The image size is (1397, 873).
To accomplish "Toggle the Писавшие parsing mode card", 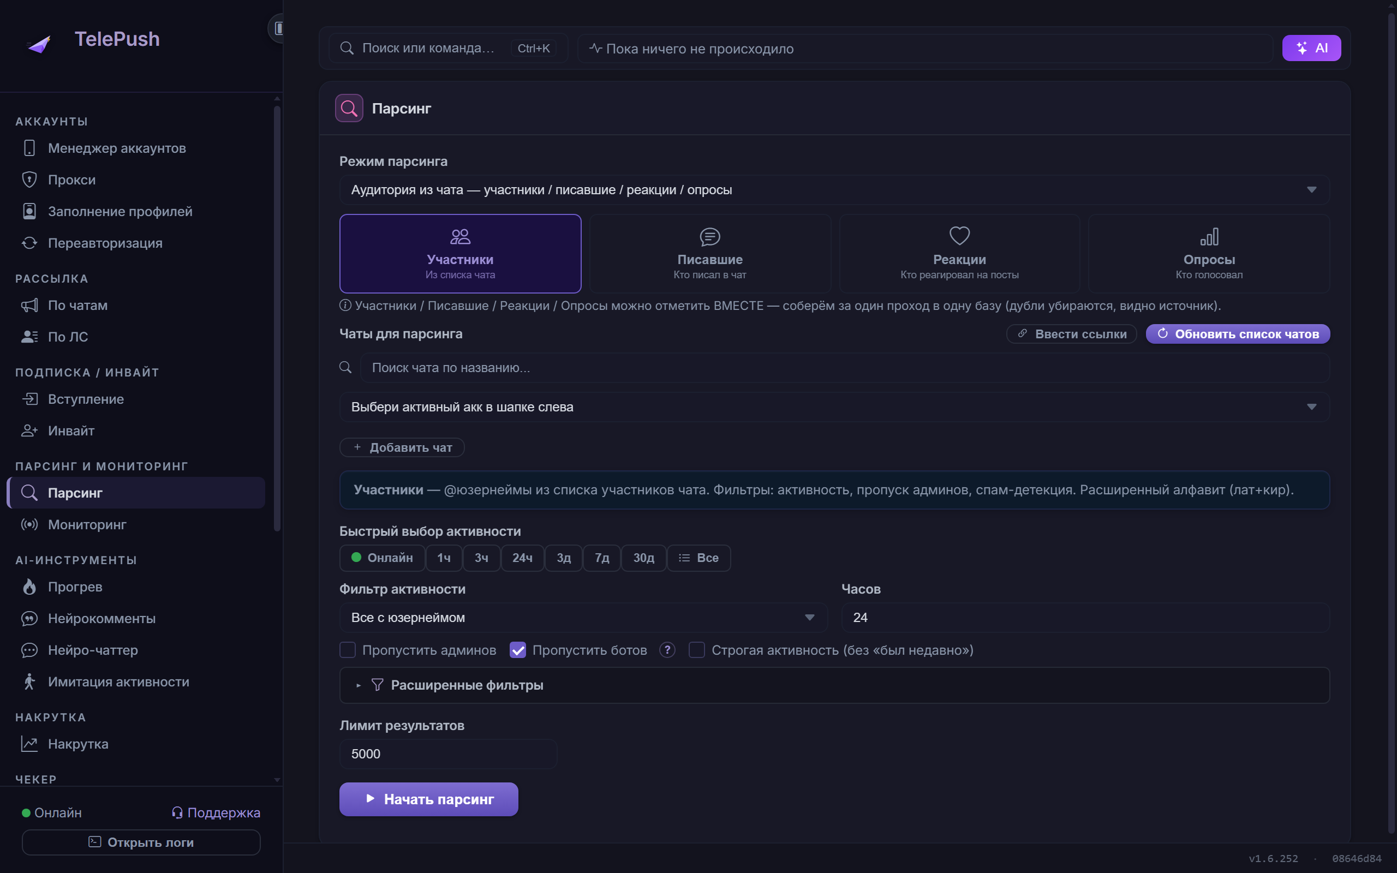I will pyautogui.click(x=710, y=254).
